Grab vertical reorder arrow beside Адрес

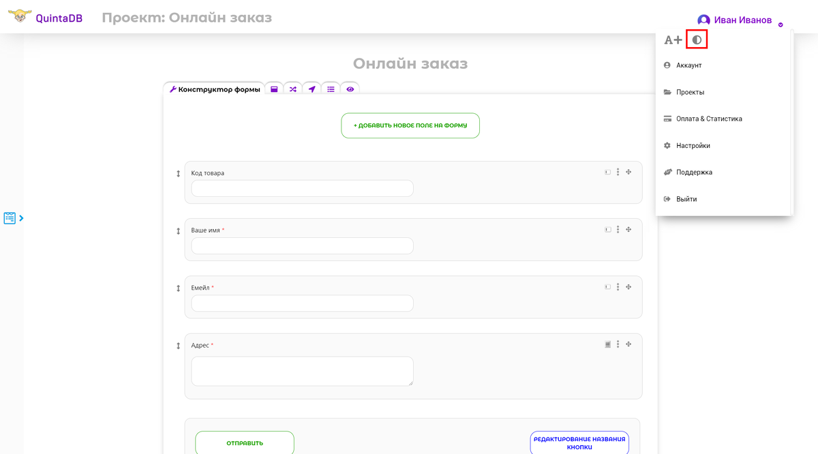[178, 346]
